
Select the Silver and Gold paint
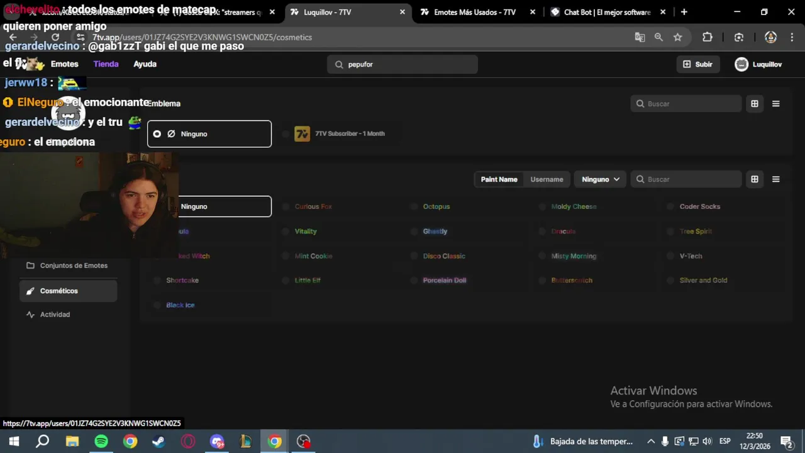click(703, 281)
